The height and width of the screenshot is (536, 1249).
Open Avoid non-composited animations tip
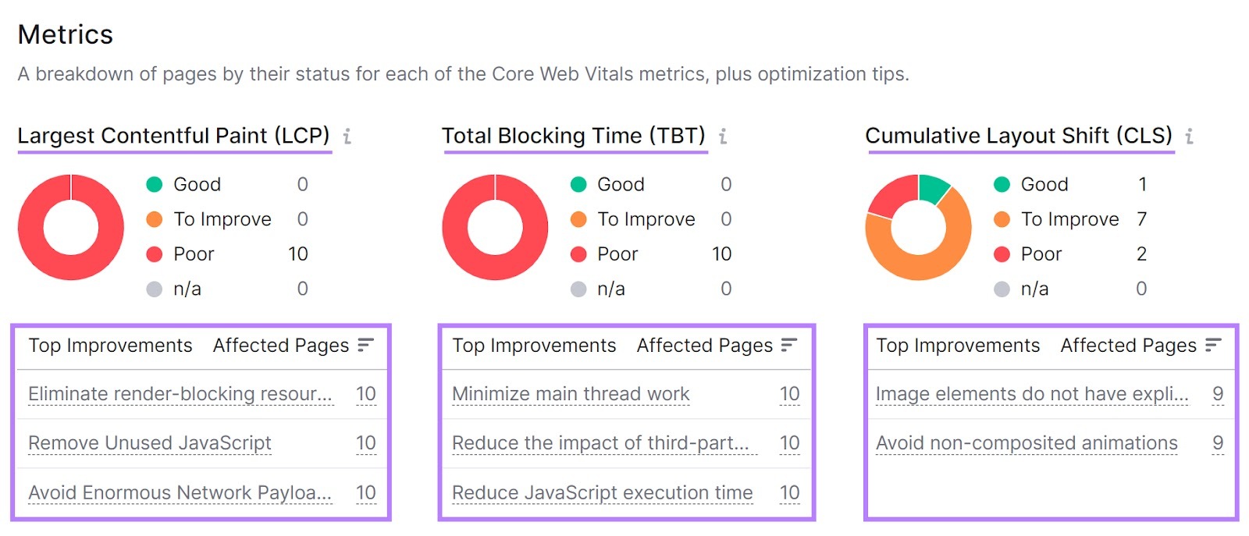pyautogui.click(x=1027, y=443)
